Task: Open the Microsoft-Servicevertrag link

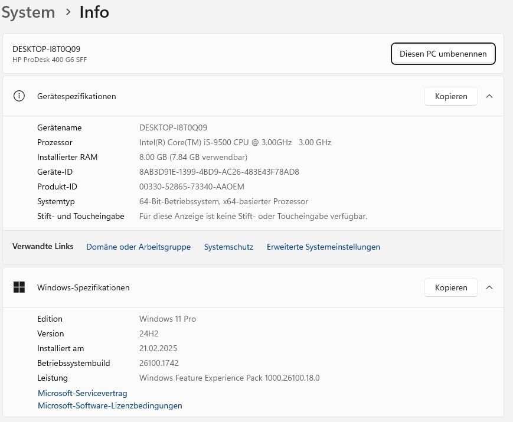Action: click(x=82, y=393)
